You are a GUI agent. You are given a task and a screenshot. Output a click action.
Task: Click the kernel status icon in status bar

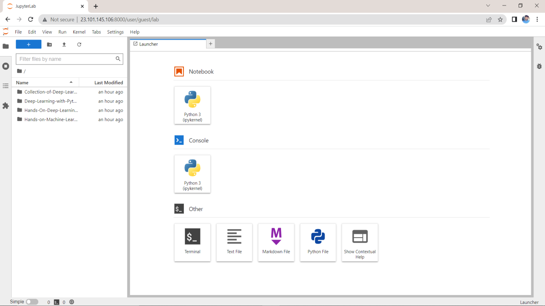click(x=72, y=302)
